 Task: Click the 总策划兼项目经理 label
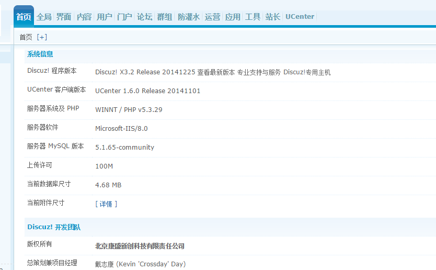[52, 263]
